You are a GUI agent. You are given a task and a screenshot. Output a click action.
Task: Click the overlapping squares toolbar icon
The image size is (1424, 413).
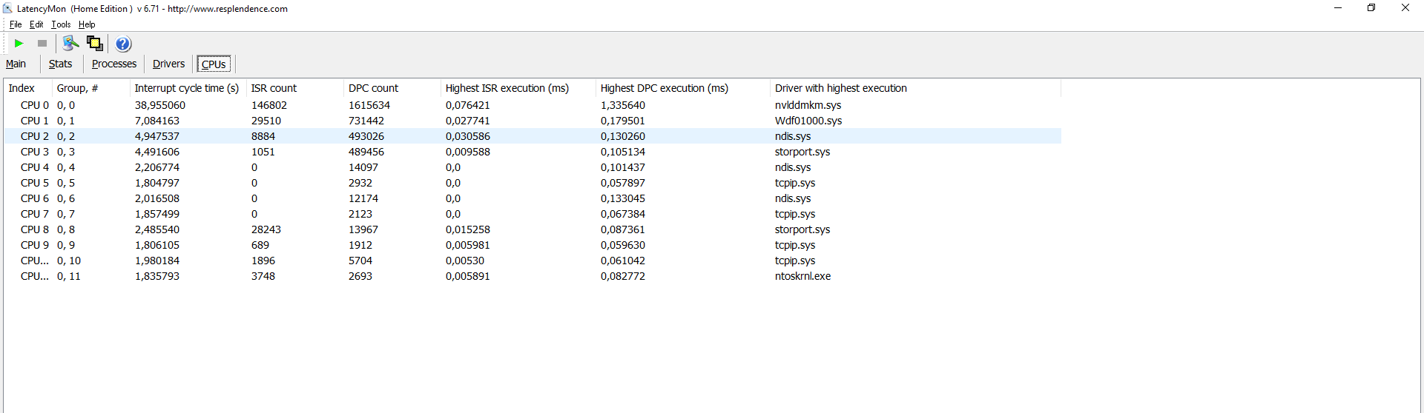[x=94, y=44]
